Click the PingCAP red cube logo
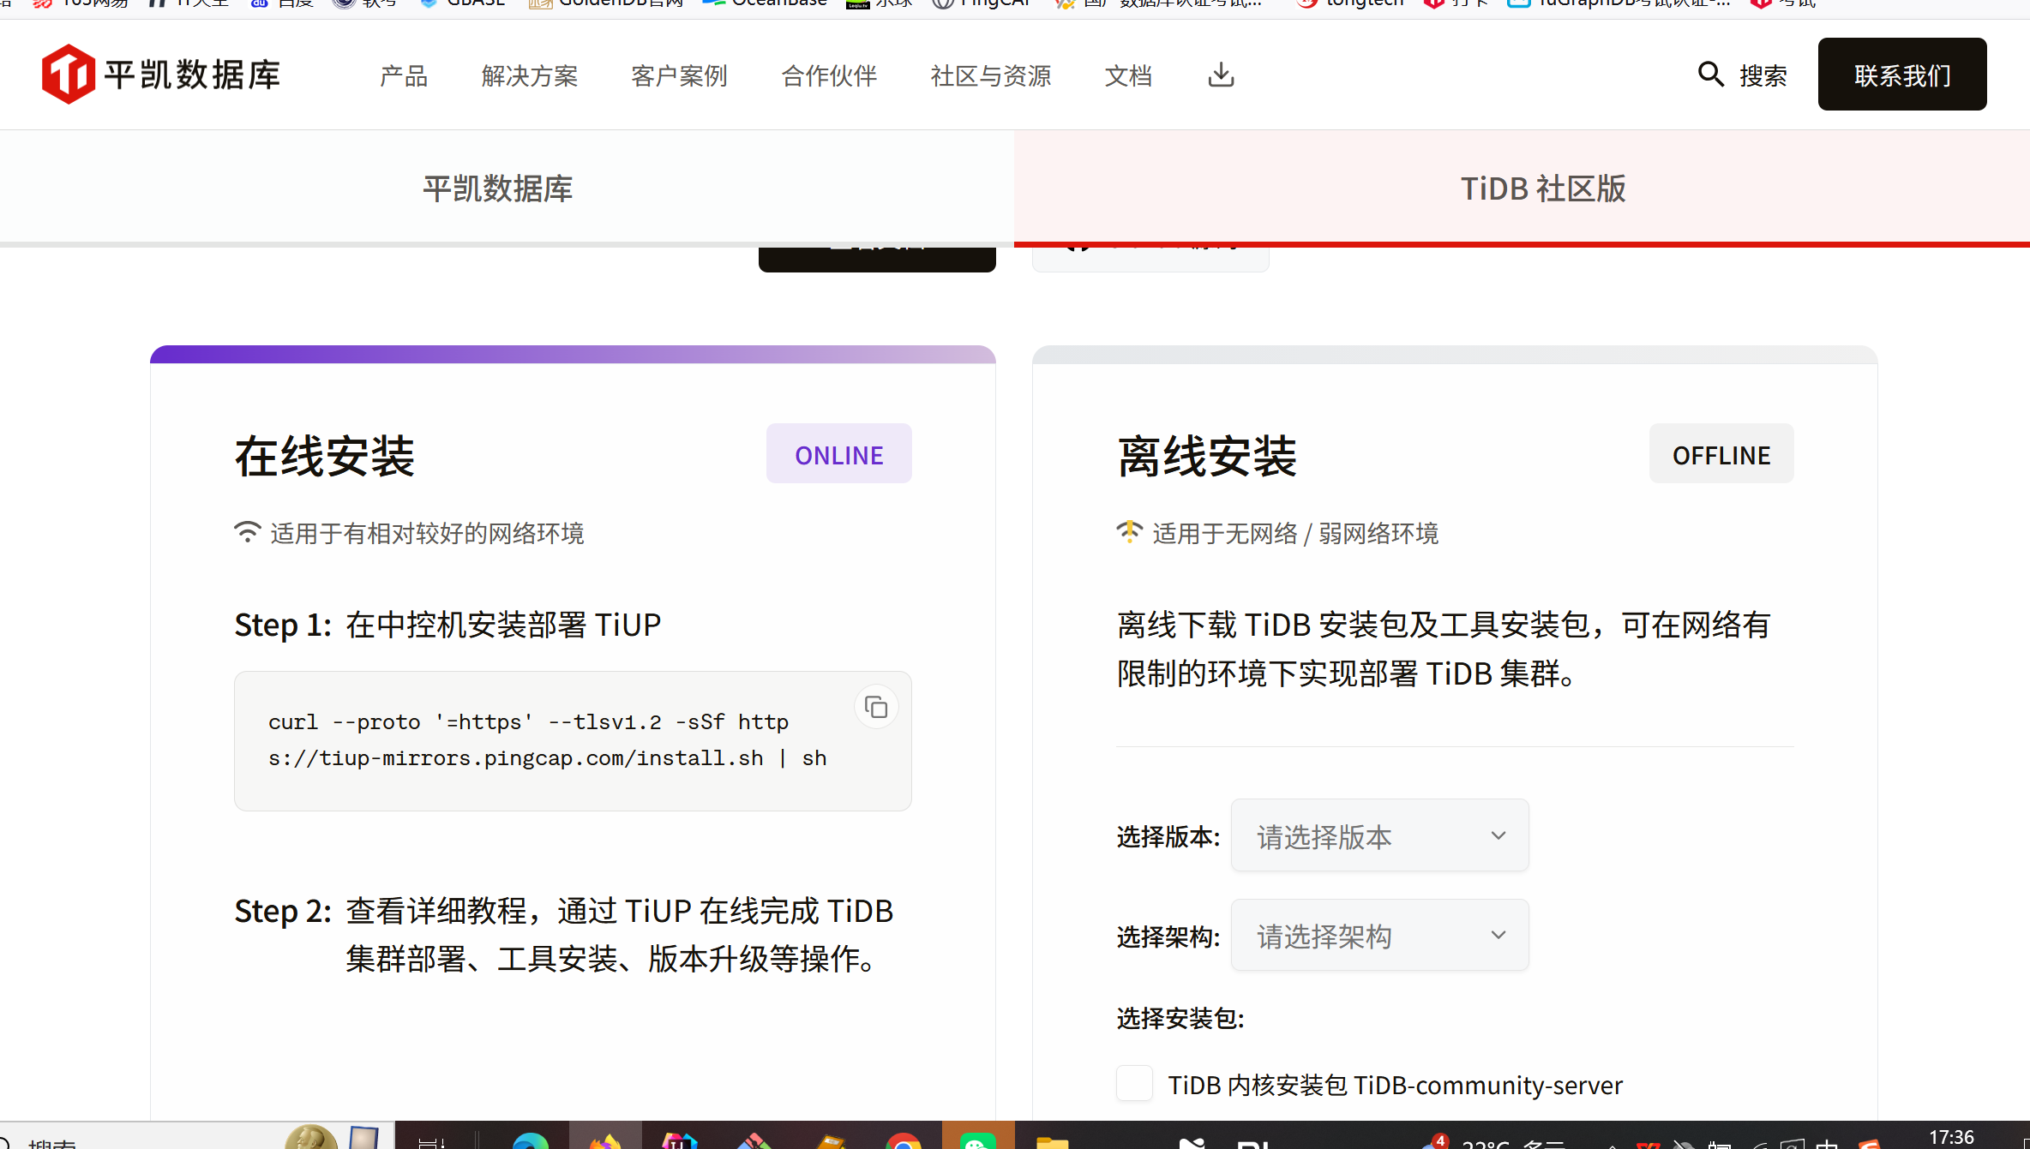Viewport: 2030px width, 1149px height. (x=69, y=75)
